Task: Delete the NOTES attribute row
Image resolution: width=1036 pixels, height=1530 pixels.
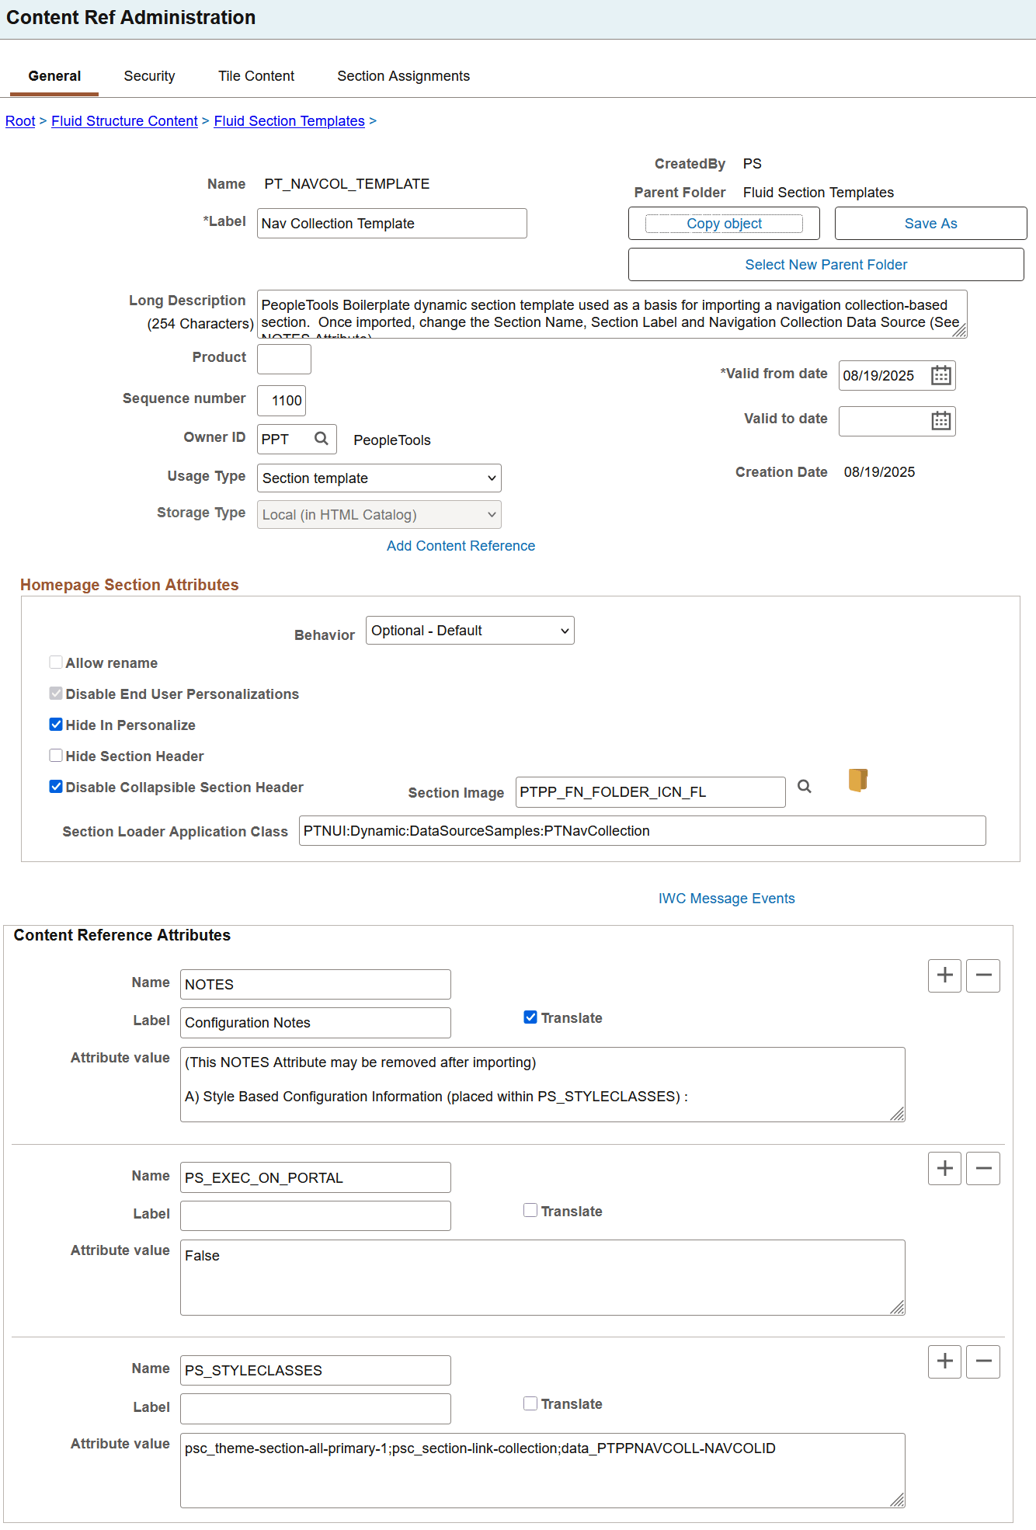Action: point(982,976)
